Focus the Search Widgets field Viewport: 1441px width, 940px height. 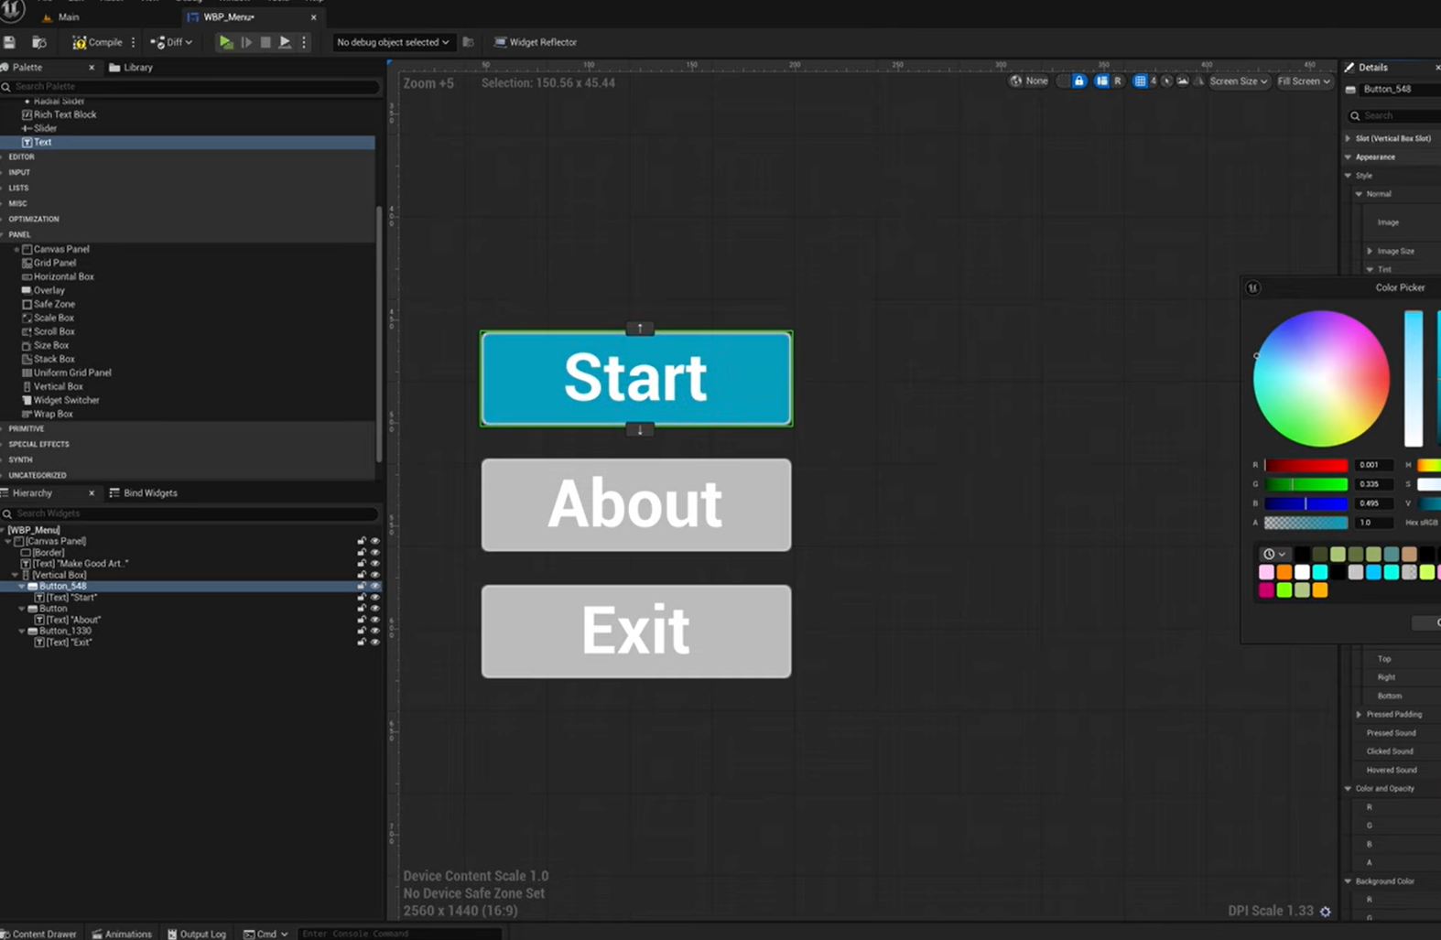coord(190,513)
